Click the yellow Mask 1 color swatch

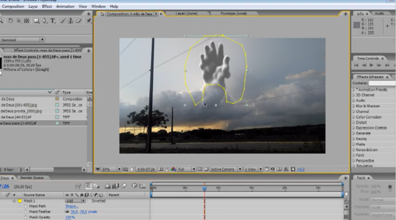(x=20, y=201)
